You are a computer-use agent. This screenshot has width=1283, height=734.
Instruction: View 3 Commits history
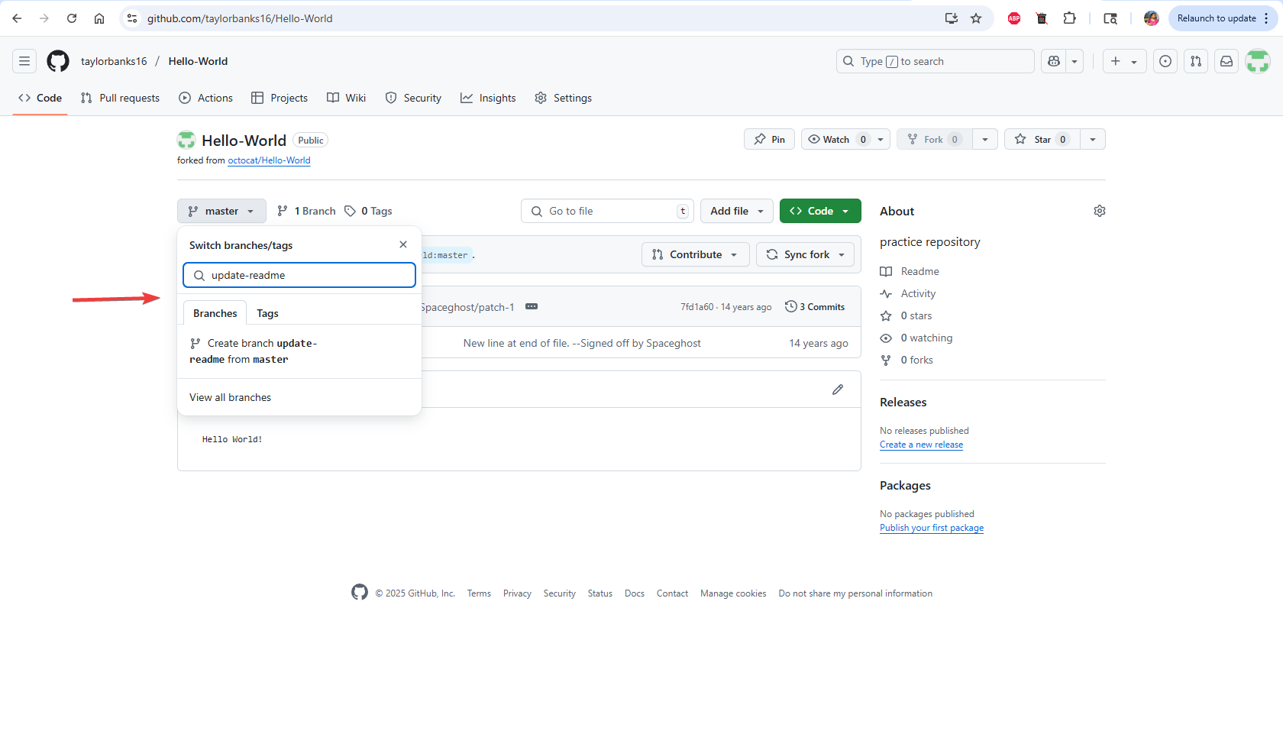point(815,306)
